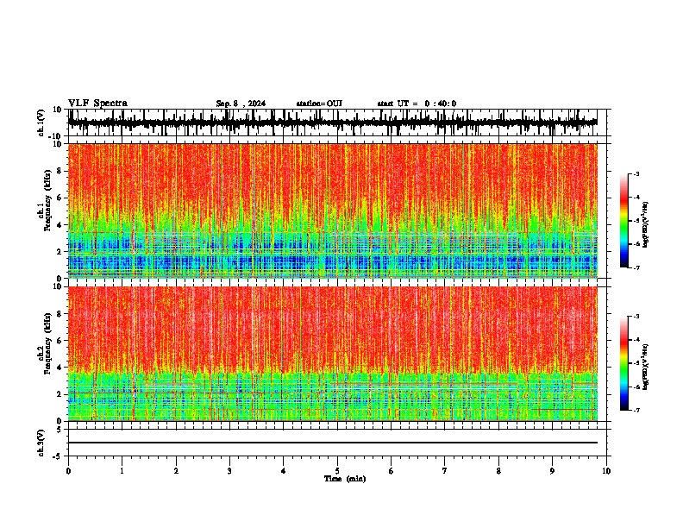Click the "8" kHz tick on ch.2 frequency axis
The image size is (683, 528).
pos(60,314)
